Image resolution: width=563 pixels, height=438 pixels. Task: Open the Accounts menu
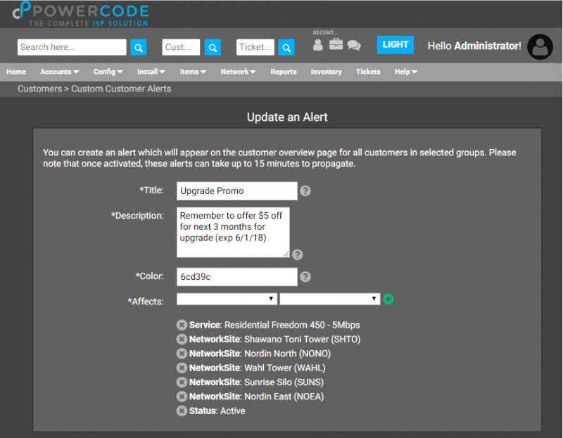(x=59, y=71)
